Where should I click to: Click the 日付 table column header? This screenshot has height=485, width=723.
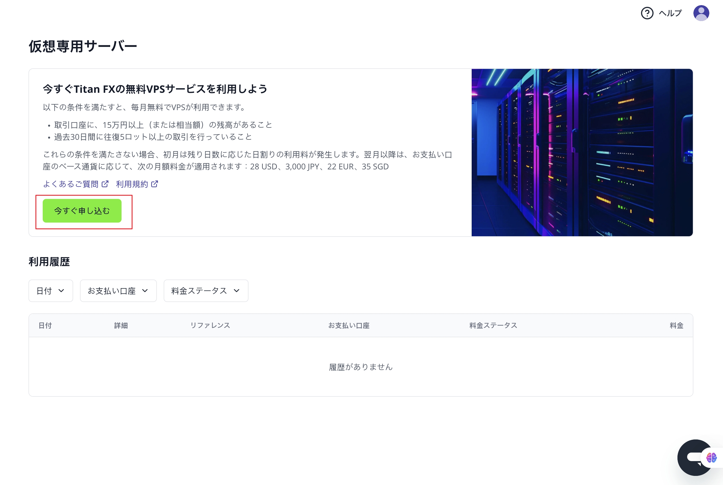45,325
